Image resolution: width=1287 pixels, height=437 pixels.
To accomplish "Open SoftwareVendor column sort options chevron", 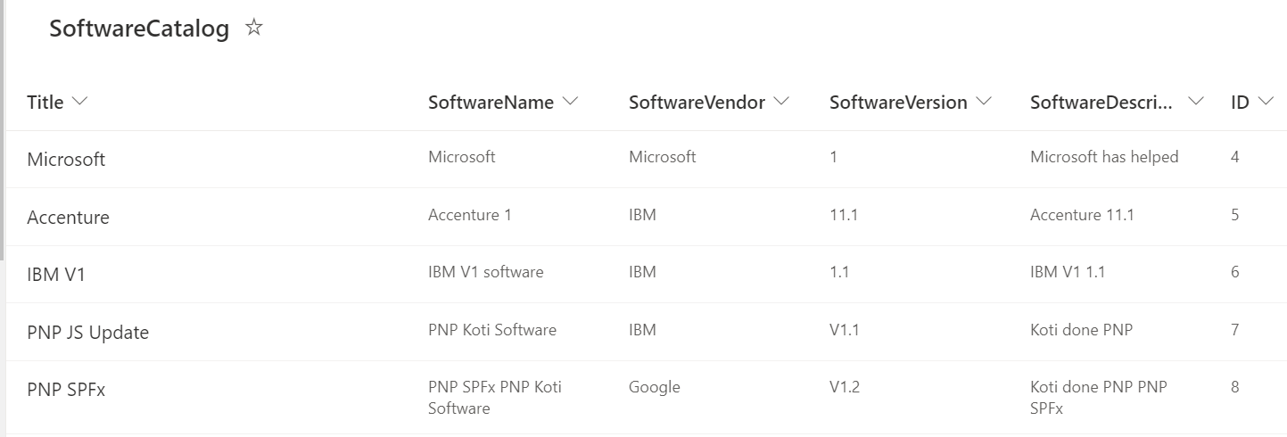I will click(x=781, y=102).
